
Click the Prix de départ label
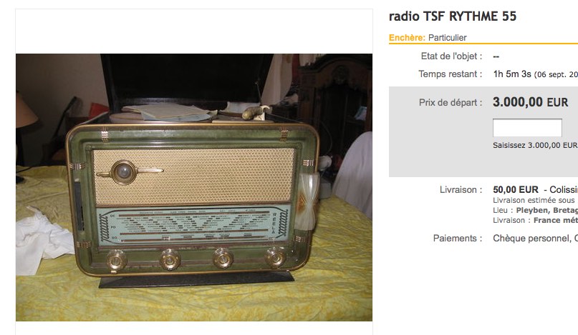pos(450,103)
